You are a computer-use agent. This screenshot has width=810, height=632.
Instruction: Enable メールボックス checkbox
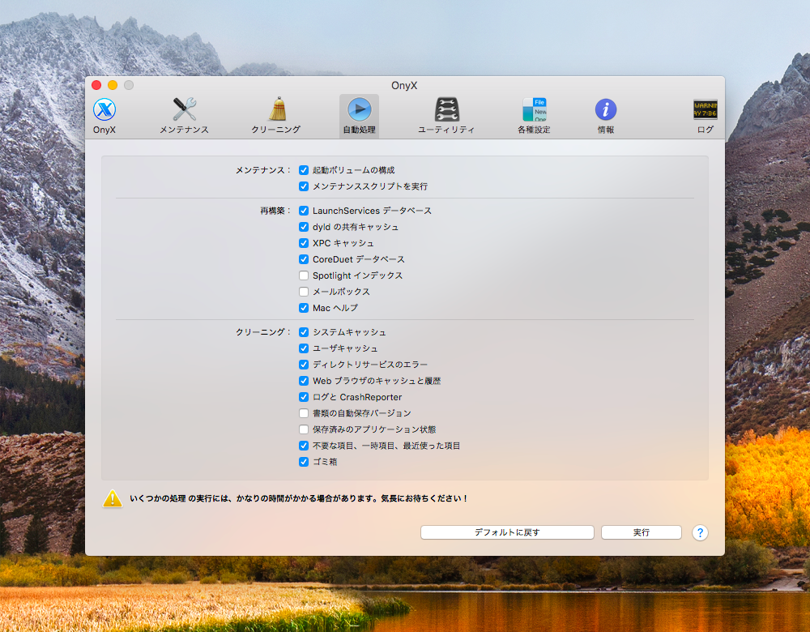click(304, 292)
